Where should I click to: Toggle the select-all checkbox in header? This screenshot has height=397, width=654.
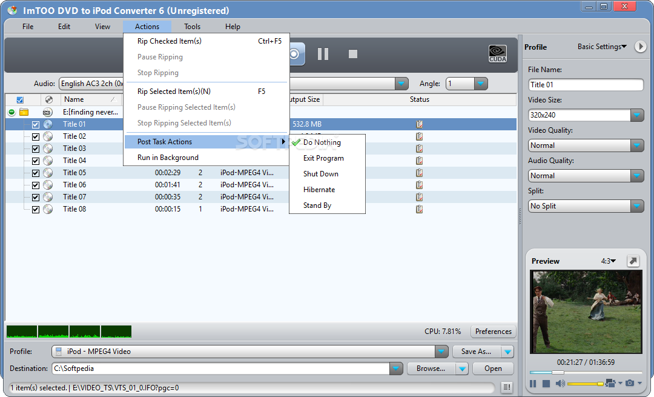[x=19, y=100]
